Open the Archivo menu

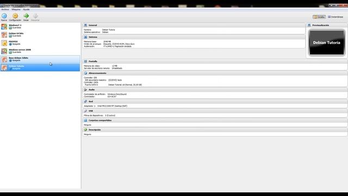tap(5, 10)
